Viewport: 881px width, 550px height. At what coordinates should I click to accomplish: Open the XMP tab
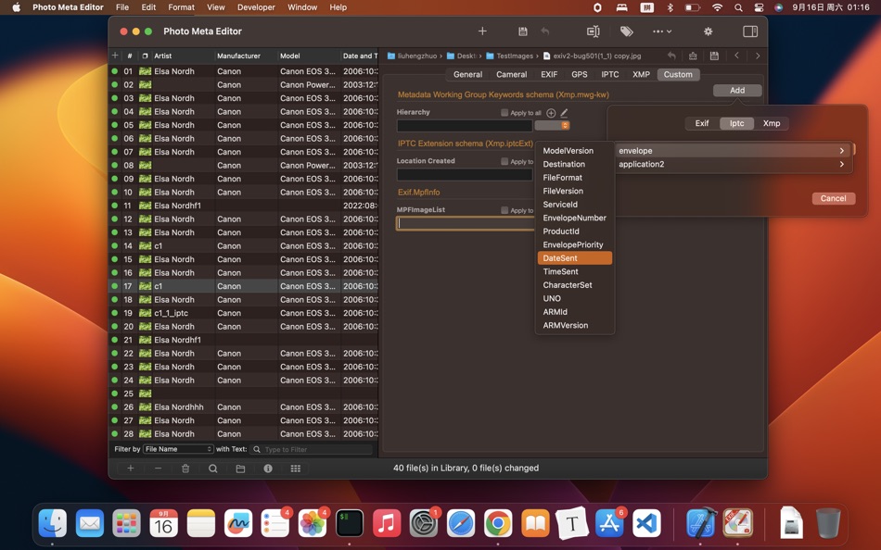tap(641, 74)
